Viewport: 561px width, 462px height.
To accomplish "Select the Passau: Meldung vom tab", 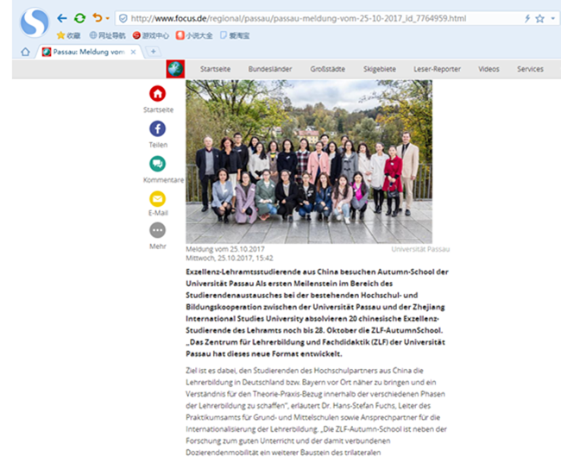I will pos(88,53).
